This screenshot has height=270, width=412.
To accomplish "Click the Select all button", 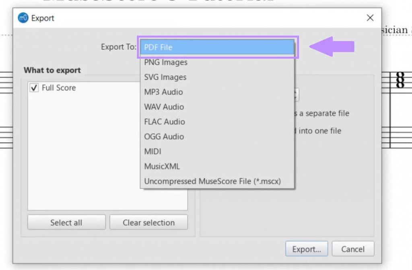I will 66,222.
